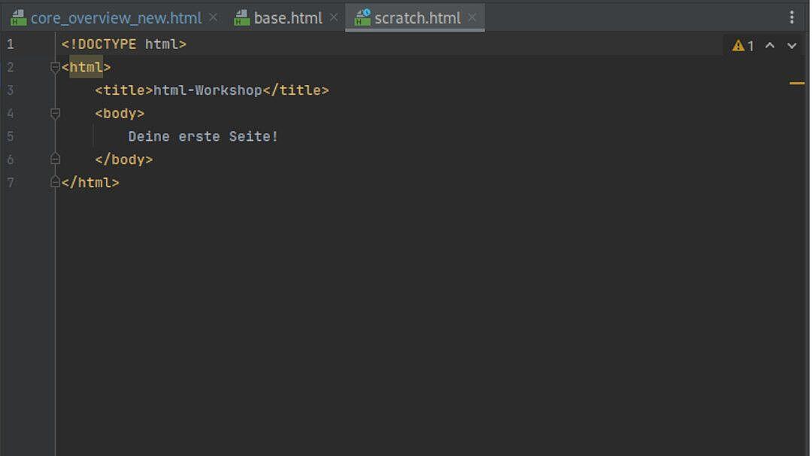Click line number 5 in gutter
812x456 pixels.
point(11,136)
